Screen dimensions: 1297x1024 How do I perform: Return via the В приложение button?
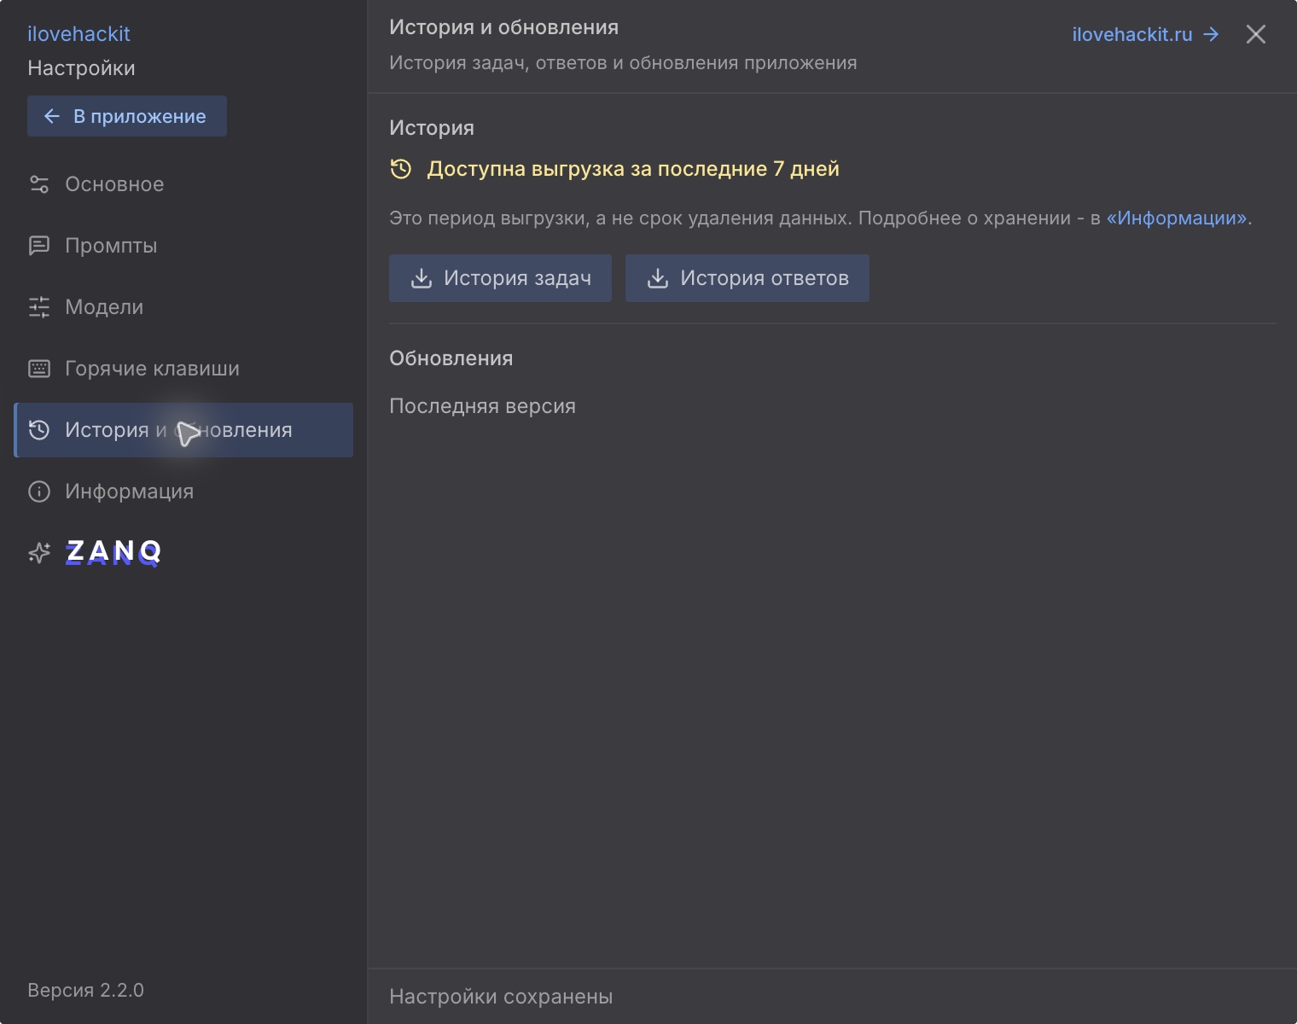127,116
